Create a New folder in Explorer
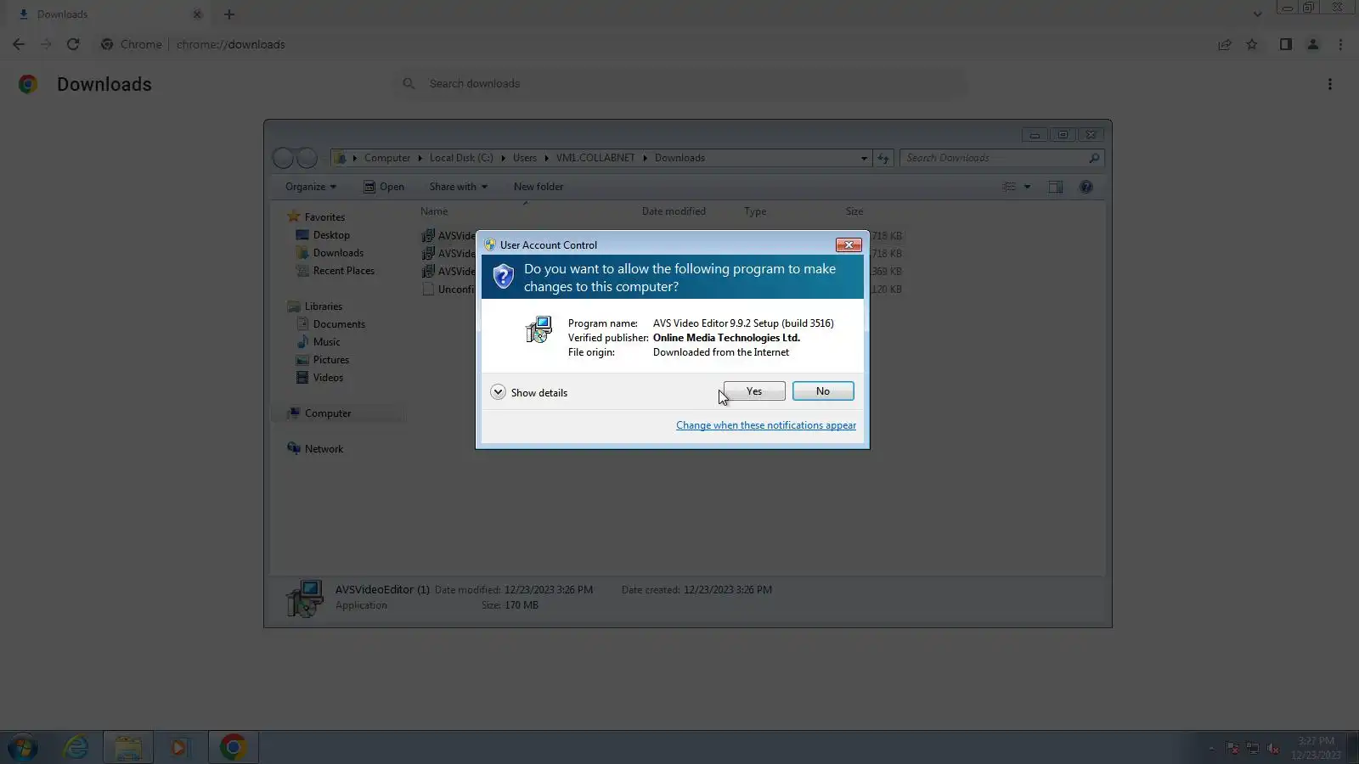This screenshot has width=1359, height=764. tap(539, 187)
